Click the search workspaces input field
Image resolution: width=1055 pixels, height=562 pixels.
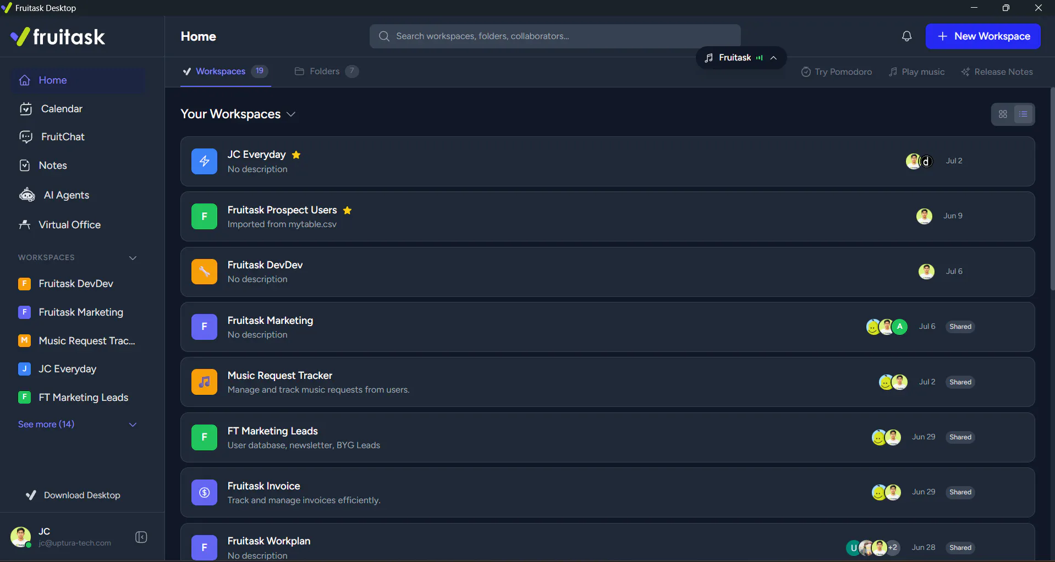(x=555, y=36)
